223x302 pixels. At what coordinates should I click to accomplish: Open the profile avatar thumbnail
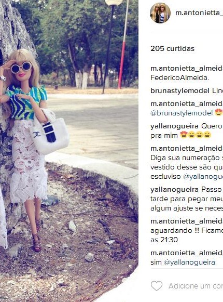[x=160, y=13]
